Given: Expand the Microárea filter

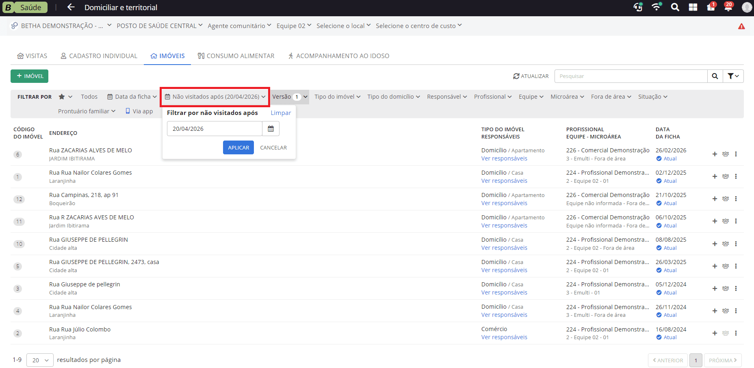Looking at the screenshot, I should (567, 97).
